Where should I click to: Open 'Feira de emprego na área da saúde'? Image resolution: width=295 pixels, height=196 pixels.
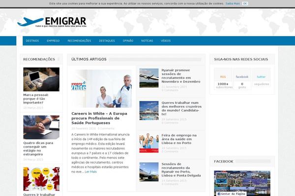(179, 139)
